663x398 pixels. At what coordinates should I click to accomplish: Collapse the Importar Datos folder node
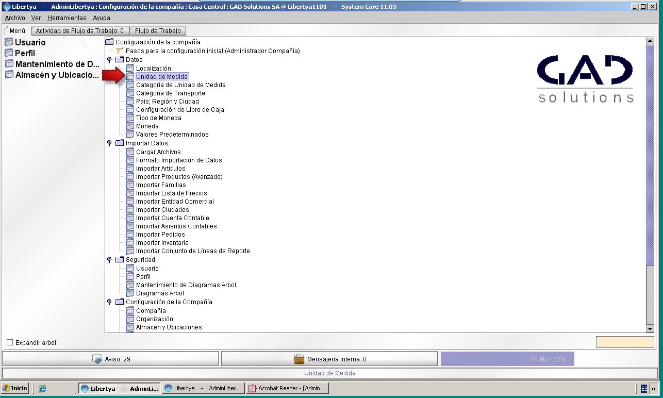[109, 143]
